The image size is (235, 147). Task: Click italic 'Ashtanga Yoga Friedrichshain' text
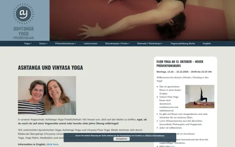pyautogui.click(x=63, y=120)
